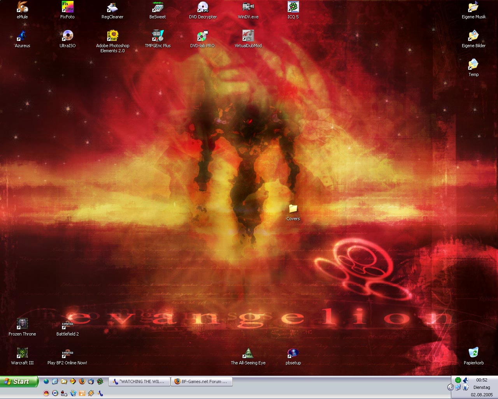Select The All-Seeing Eye desktop icon
This screenshot has height=399, width=498.
pyautogui.click(x=248, y=357)
